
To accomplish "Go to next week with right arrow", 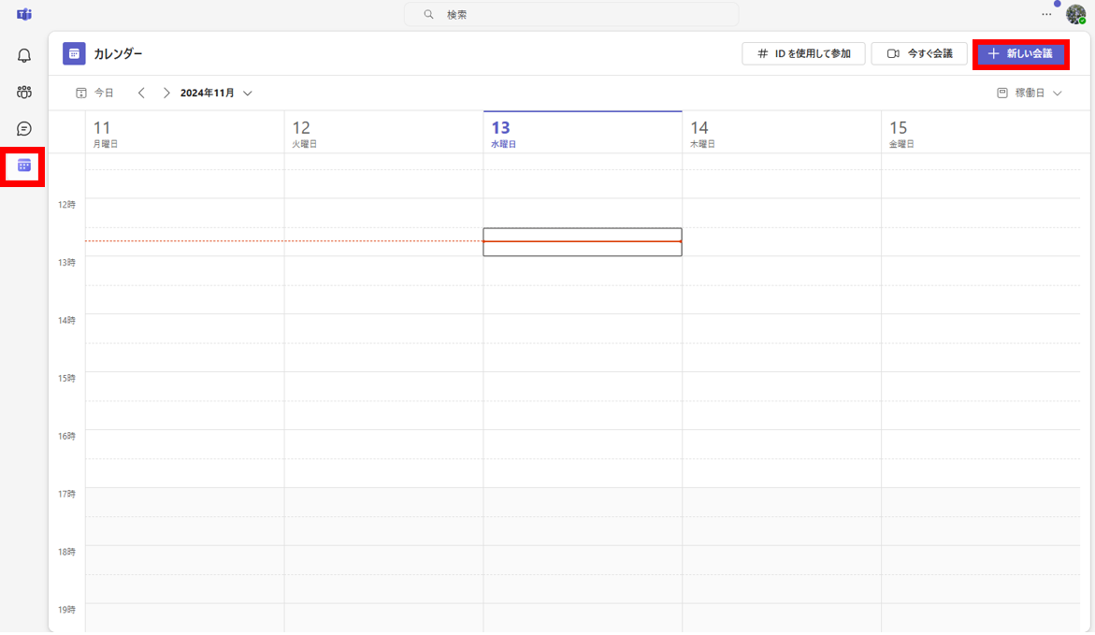I will pyautogui.click(x=166, y=94).
